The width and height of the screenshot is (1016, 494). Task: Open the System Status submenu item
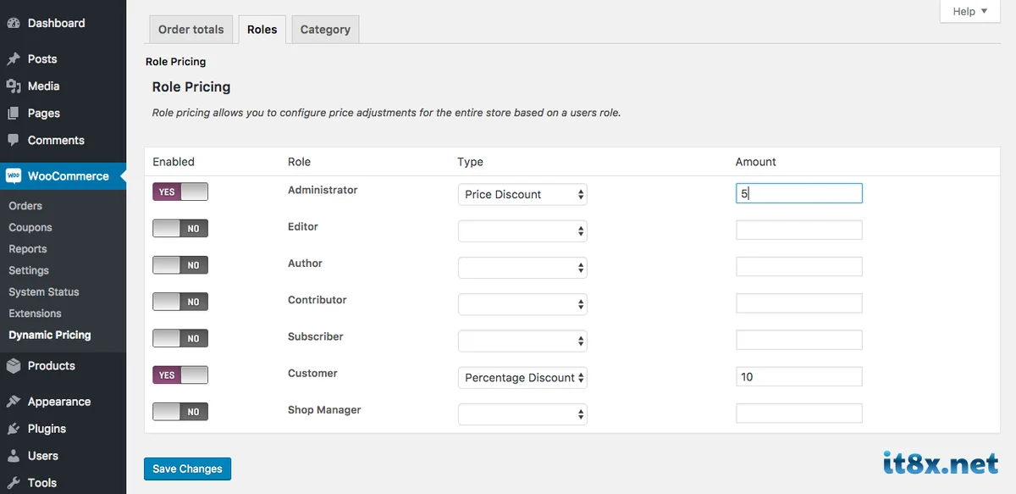(44, 291)
